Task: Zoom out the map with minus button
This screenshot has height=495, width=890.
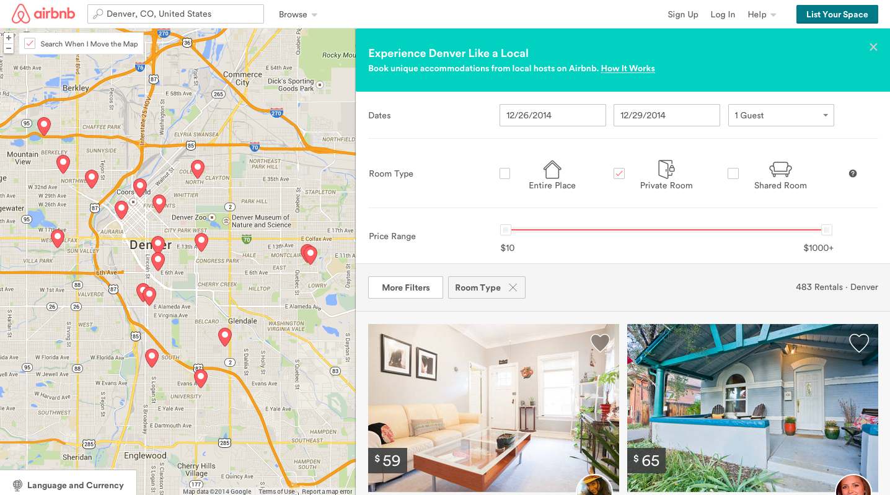Action: [9, 48]
